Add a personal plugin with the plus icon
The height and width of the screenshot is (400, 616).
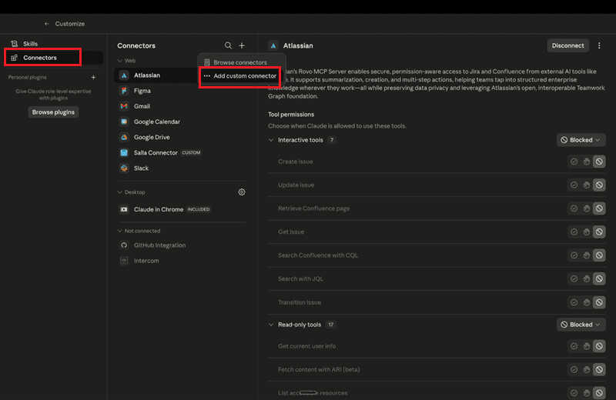pos(93,78)
